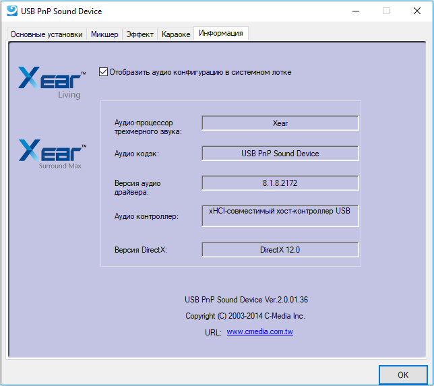Close the USB PnP Sound Device window
434x386 pixels.
tap(417, 11)
